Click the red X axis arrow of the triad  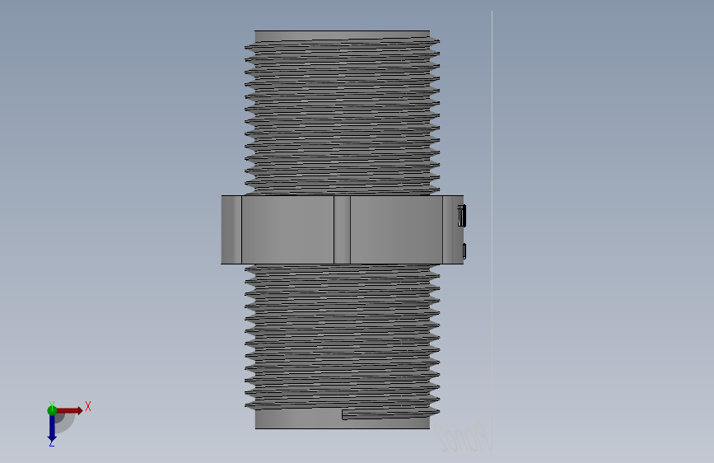tap(69, 410)
